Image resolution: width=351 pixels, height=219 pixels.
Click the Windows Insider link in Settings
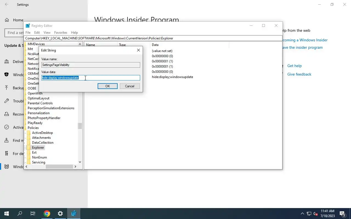(305, 40)
